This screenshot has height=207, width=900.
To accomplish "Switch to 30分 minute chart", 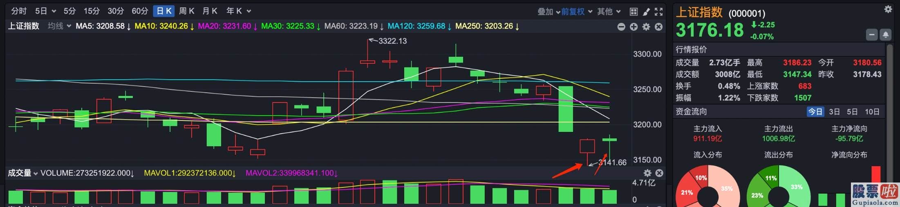I will pos(116,11).
